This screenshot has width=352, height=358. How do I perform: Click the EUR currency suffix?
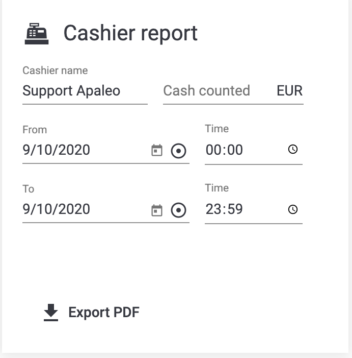tap(290, 90)
